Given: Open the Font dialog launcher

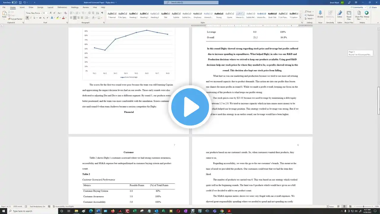Looking at the screenshot, I should [67, 23].
